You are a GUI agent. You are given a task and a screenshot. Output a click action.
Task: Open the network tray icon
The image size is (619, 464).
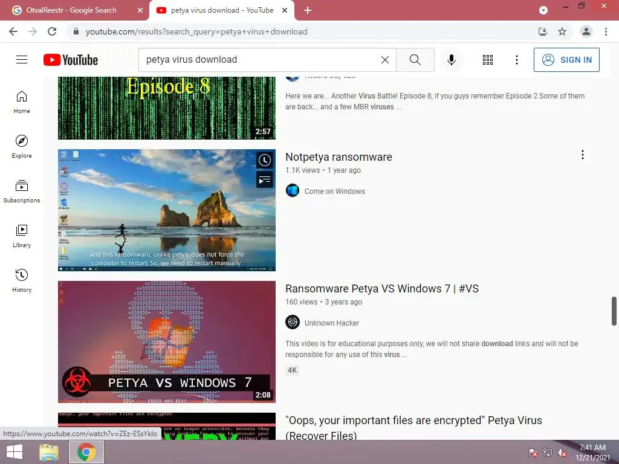coord(548,452)
